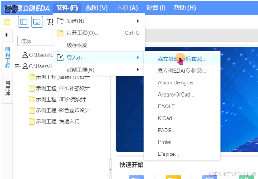Image resolution: width=258 pixels, height=179 pixels.
Task: Choose Protel... import option
Action: (182, 142)
